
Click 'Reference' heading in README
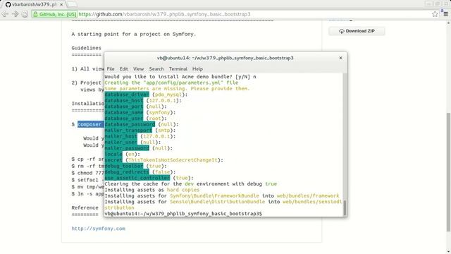click(85, 207)
